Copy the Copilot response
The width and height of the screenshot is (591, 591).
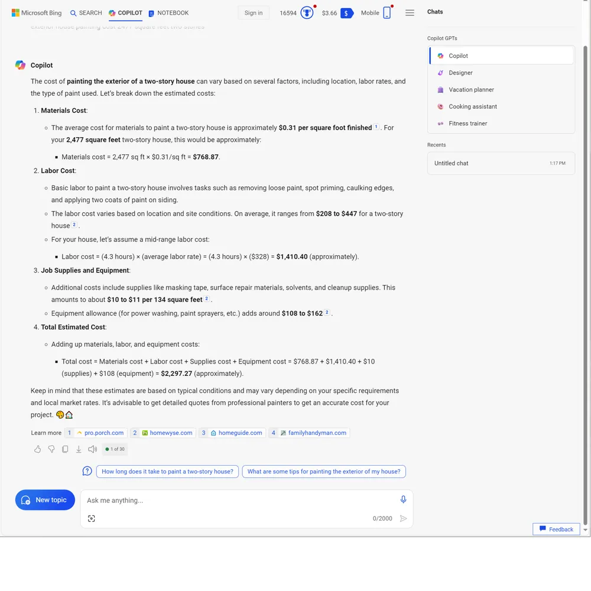[65, 449]
